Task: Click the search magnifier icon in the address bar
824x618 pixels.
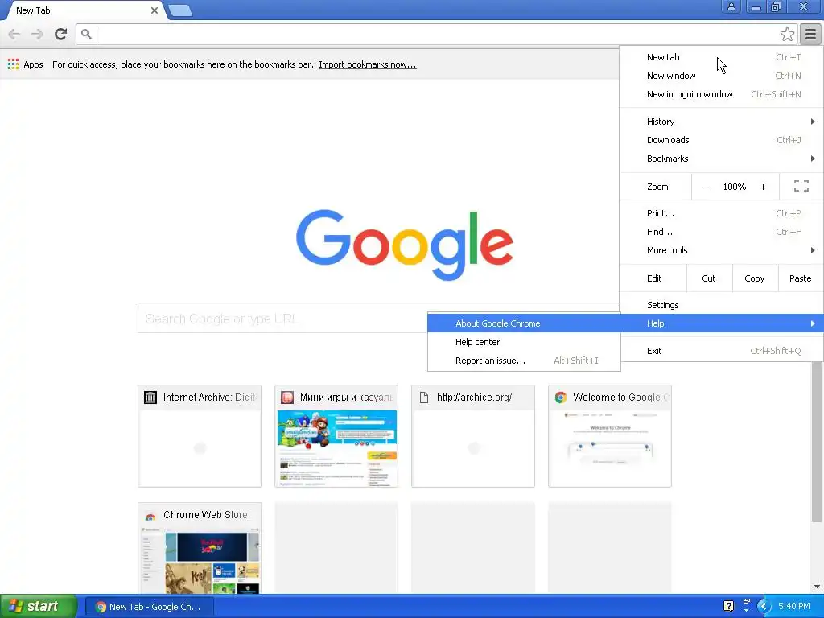Action: tap(86, 34)
